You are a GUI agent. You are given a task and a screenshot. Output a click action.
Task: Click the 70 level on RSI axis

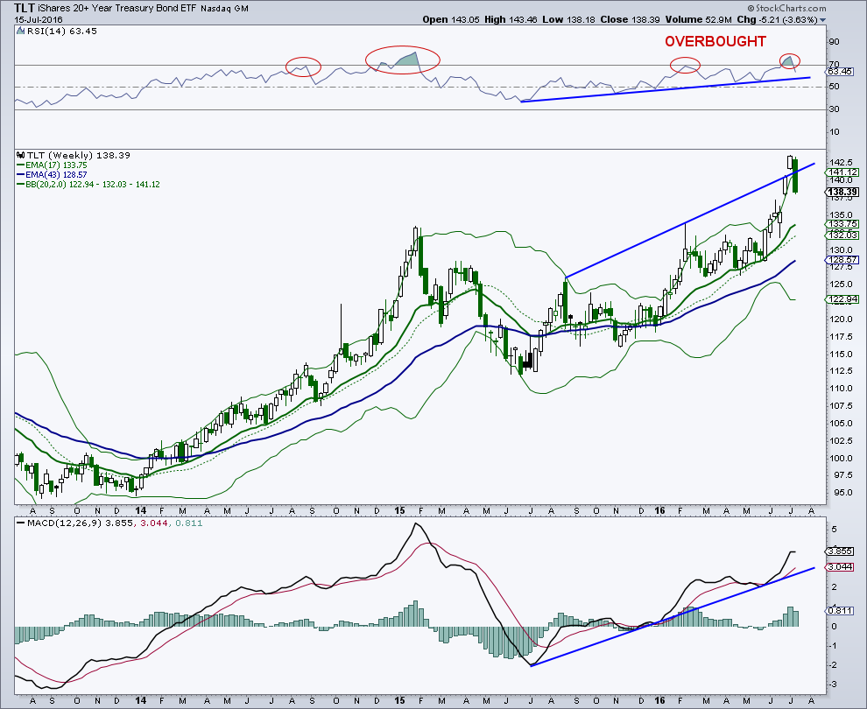(834, 65)
